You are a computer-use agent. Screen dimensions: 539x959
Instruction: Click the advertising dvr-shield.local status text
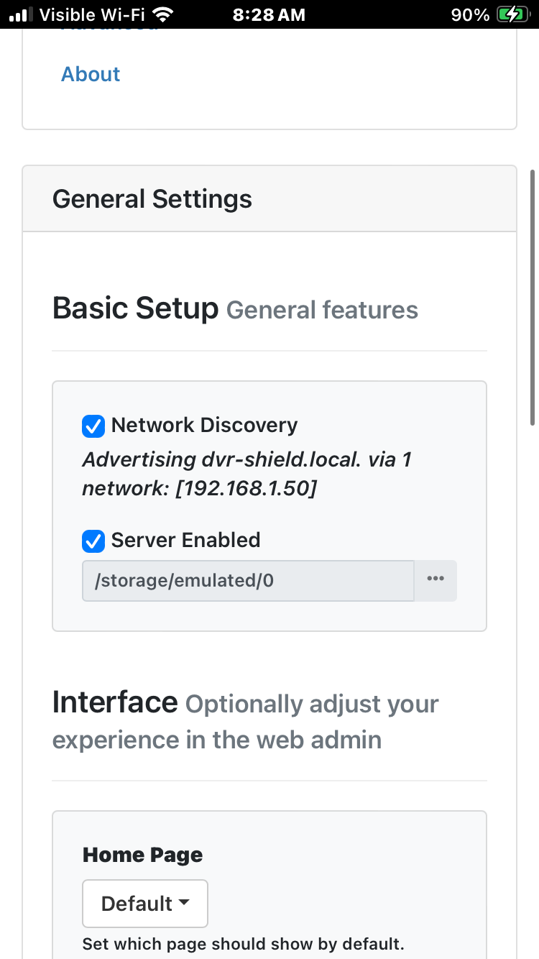(x=247, y=474)
